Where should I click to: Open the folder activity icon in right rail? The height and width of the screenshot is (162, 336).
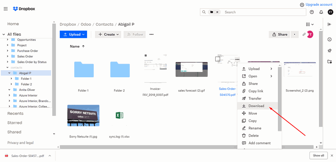[x=330, y=62]
